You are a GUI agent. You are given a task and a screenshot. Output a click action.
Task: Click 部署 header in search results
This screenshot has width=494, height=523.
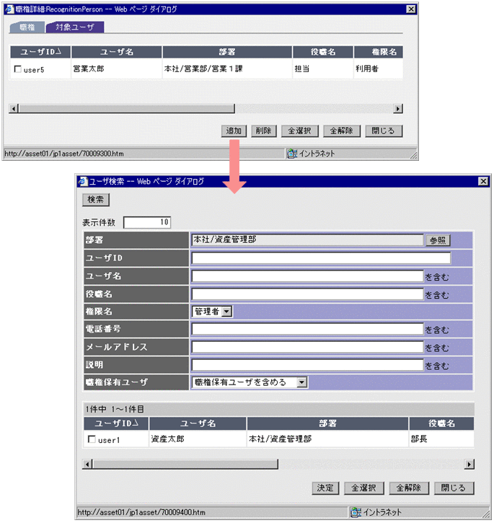tap(327, 423)
